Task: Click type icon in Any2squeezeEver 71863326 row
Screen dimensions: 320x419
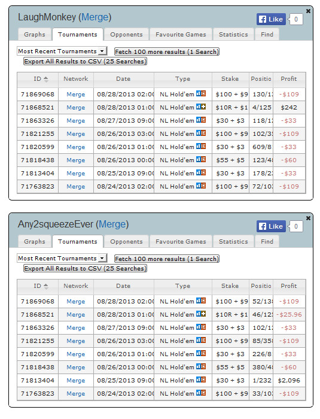Action: tap(201, 327)
